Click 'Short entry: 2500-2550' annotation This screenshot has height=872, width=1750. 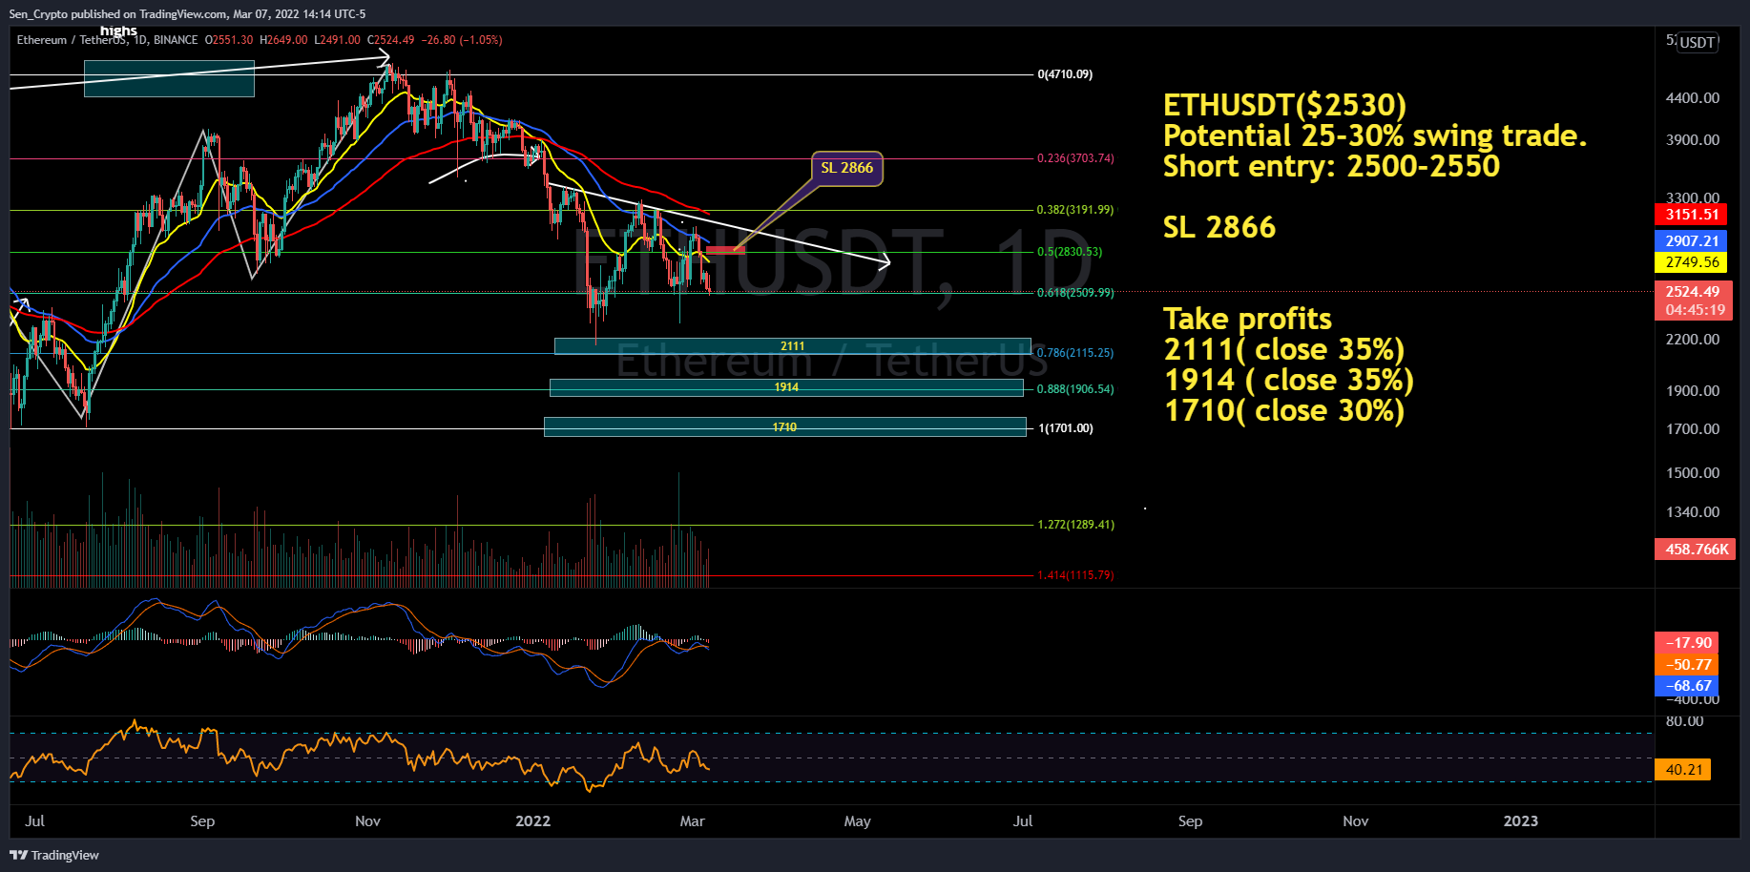click(x=1331, y=166)
